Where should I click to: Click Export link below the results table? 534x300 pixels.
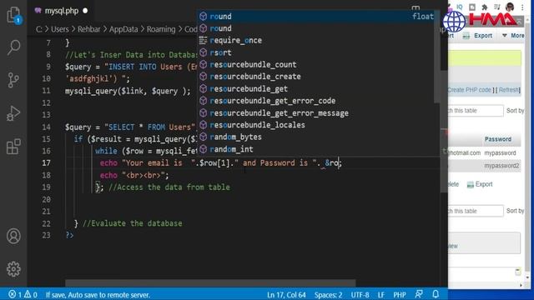coord(480,184)
